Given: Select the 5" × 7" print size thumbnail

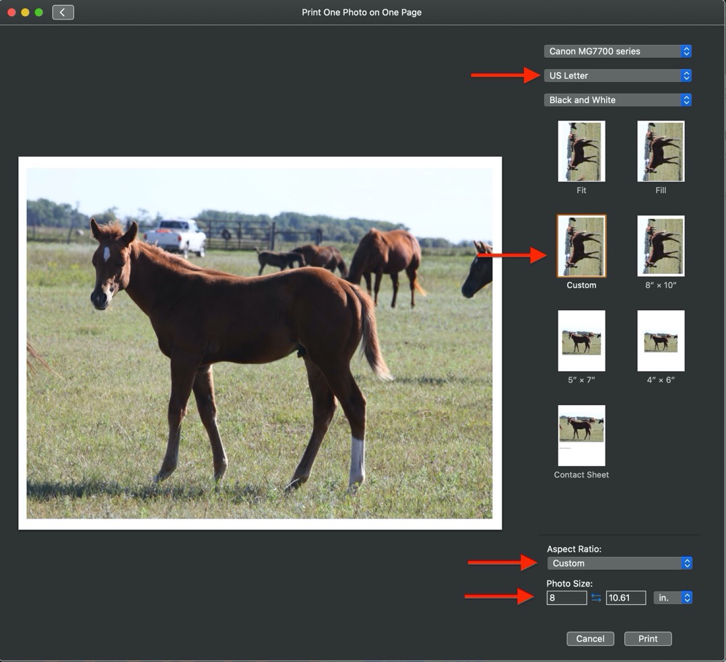Looking at the screenshot, I should click(581, 341).
